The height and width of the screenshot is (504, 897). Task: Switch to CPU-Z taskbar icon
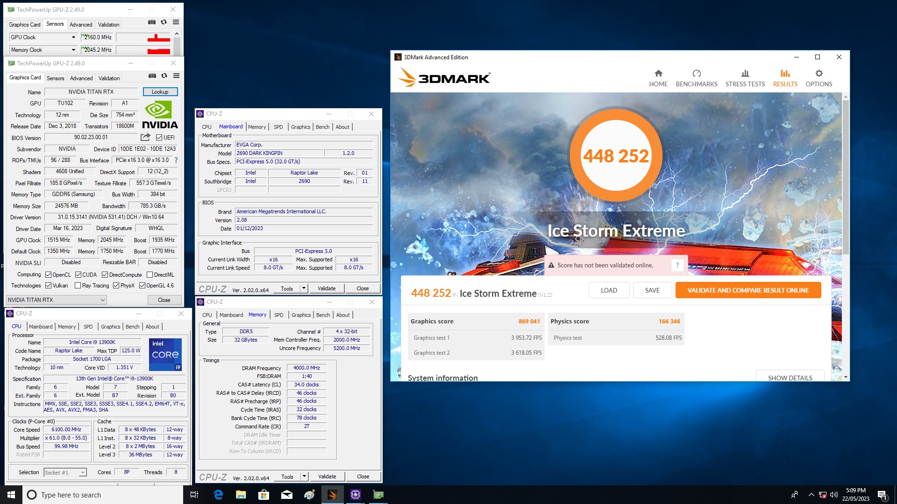point(356,495)
